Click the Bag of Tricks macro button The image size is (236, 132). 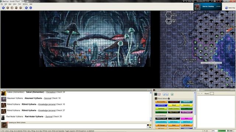click(x=174, y=112)
